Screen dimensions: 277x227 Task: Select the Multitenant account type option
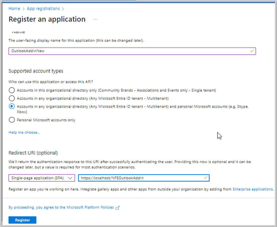coord(12,98)
